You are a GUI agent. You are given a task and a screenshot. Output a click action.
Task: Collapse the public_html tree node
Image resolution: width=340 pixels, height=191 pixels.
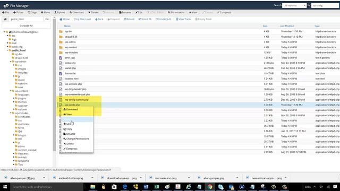click(x=7, y=50)
